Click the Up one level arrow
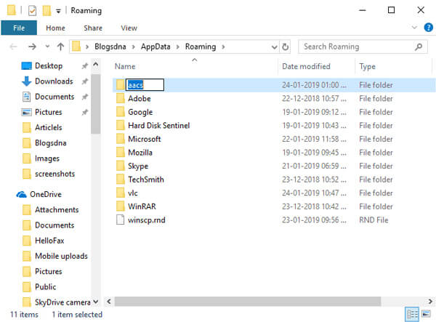The height and width of the screenshot is (322, 436). [x=60, y=47]
